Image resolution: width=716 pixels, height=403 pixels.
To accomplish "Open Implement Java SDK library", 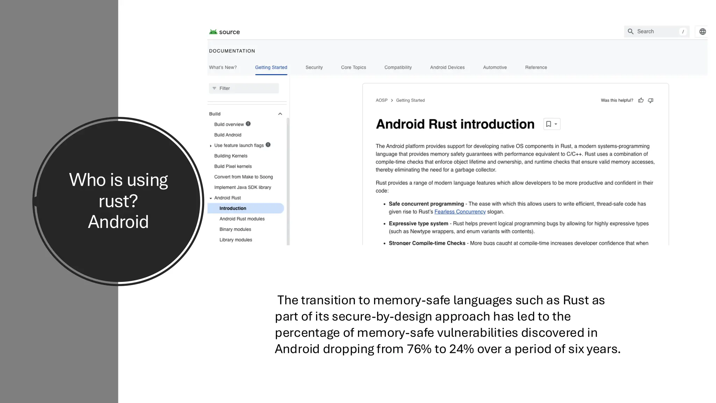I will [x=243, y=187].
